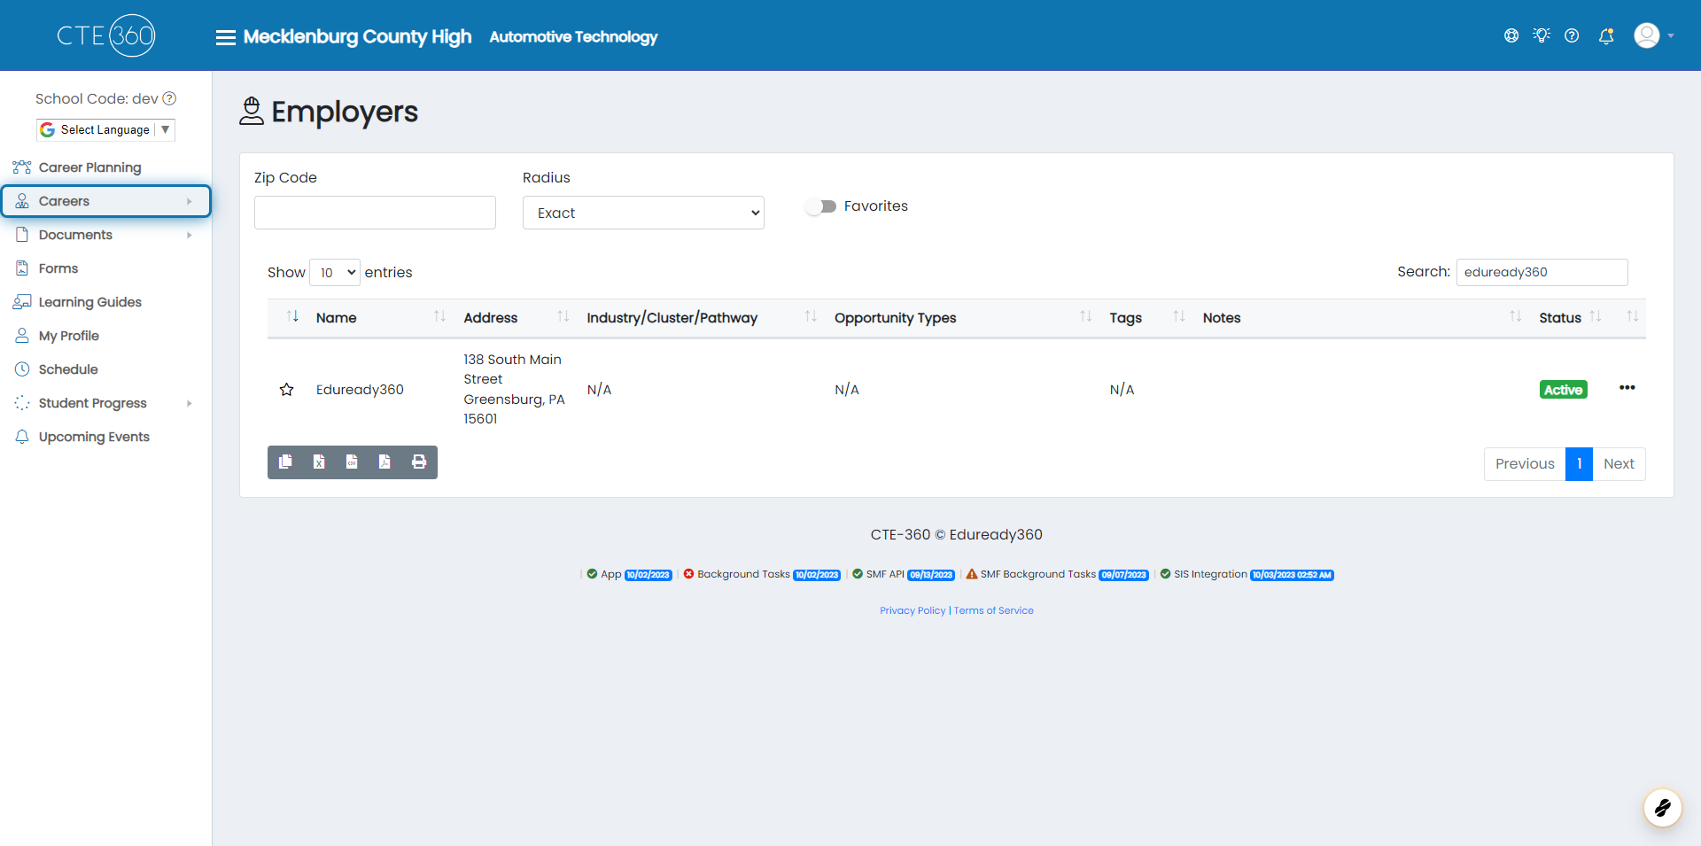The image size is (1701, 846).
Task: Click the School Code help icon
Action: [169, 98]
